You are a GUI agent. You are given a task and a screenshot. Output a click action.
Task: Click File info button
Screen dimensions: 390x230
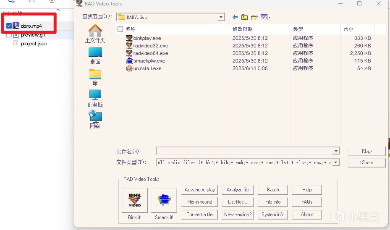[273, 202]
